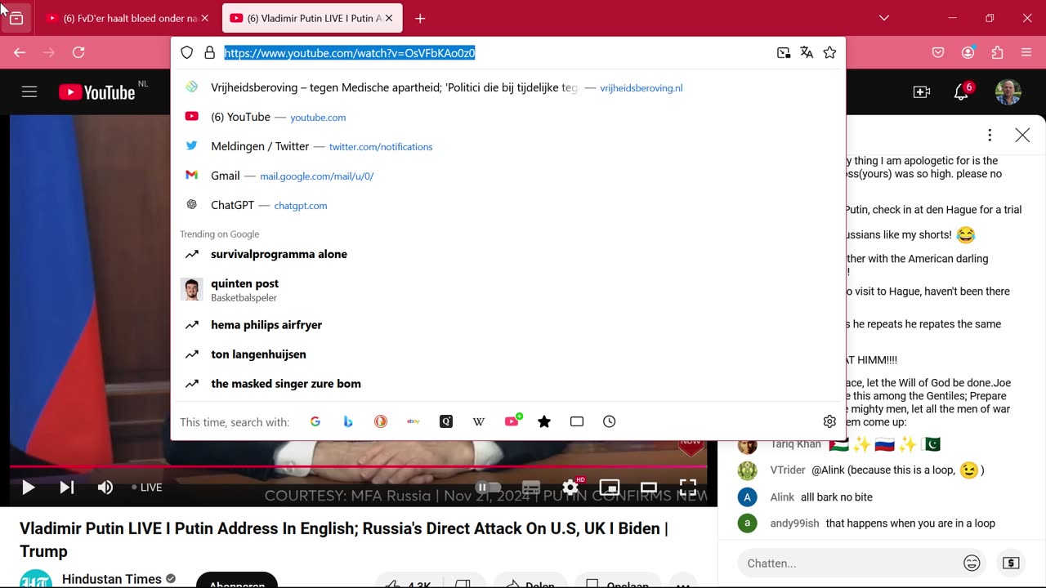Bookmark this page with the star
The image size is (1046, 588).
829,52
